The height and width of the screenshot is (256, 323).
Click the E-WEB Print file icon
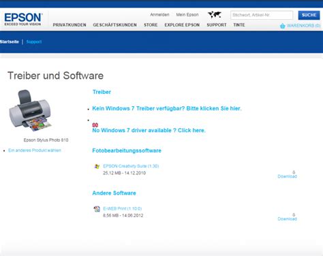point(97,209)
